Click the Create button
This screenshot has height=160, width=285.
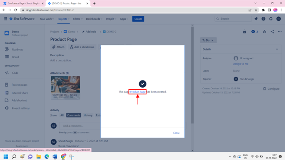pyautogui.click(x=138, y=19)
